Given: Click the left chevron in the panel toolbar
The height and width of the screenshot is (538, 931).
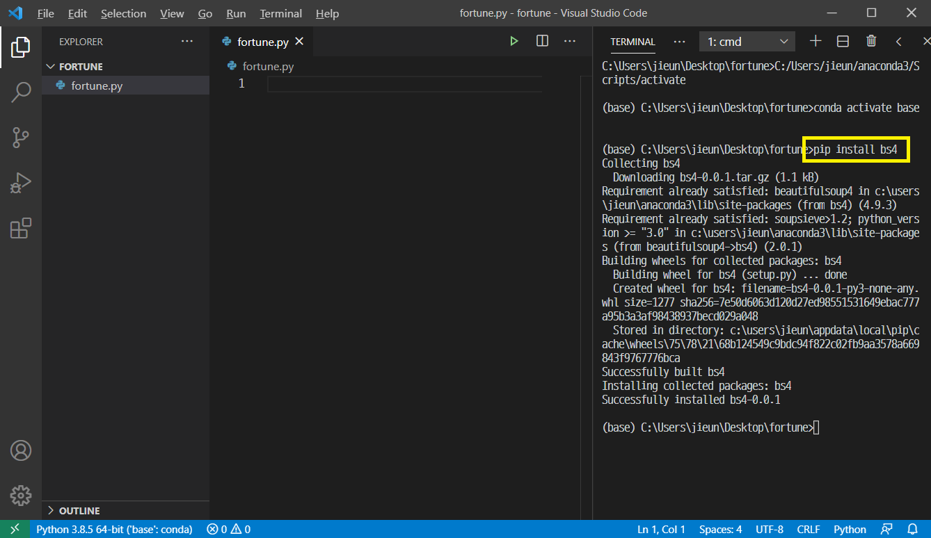Looking at the screenshot, I should pyautogui.click(x=898, y=42).
